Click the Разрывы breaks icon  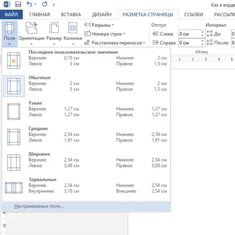(88, 25)
